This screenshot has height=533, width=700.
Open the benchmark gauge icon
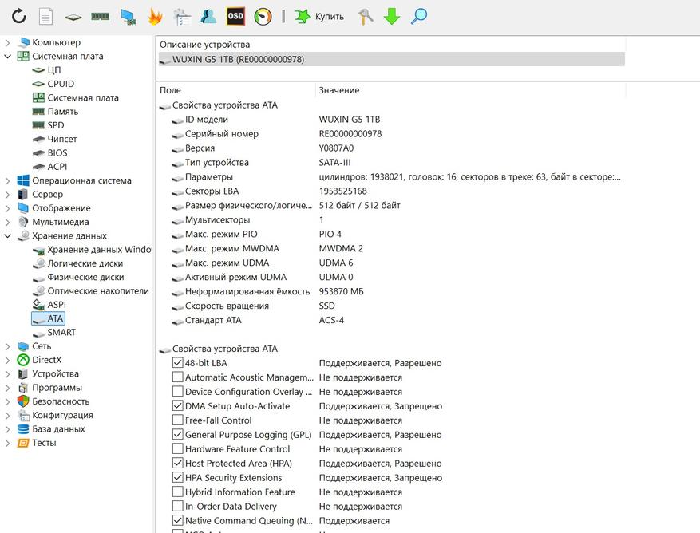coord(263,17)
